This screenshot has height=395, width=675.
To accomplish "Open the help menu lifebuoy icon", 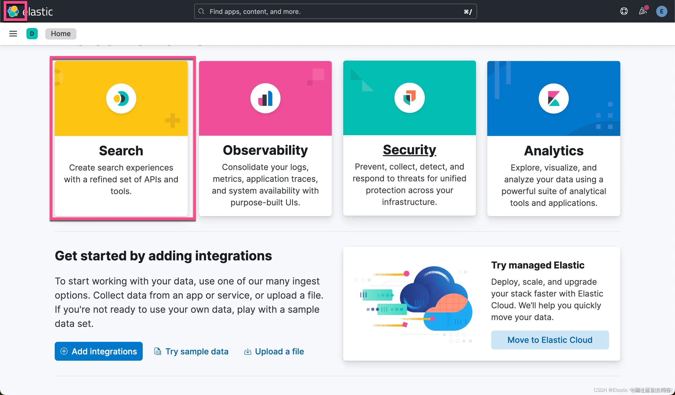I will (x=624, y=11).
